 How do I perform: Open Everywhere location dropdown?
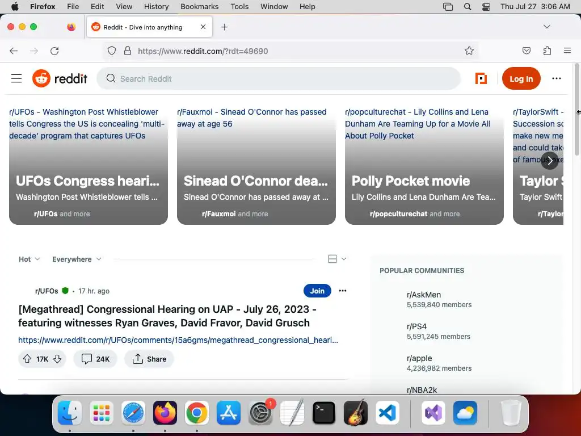77,259
